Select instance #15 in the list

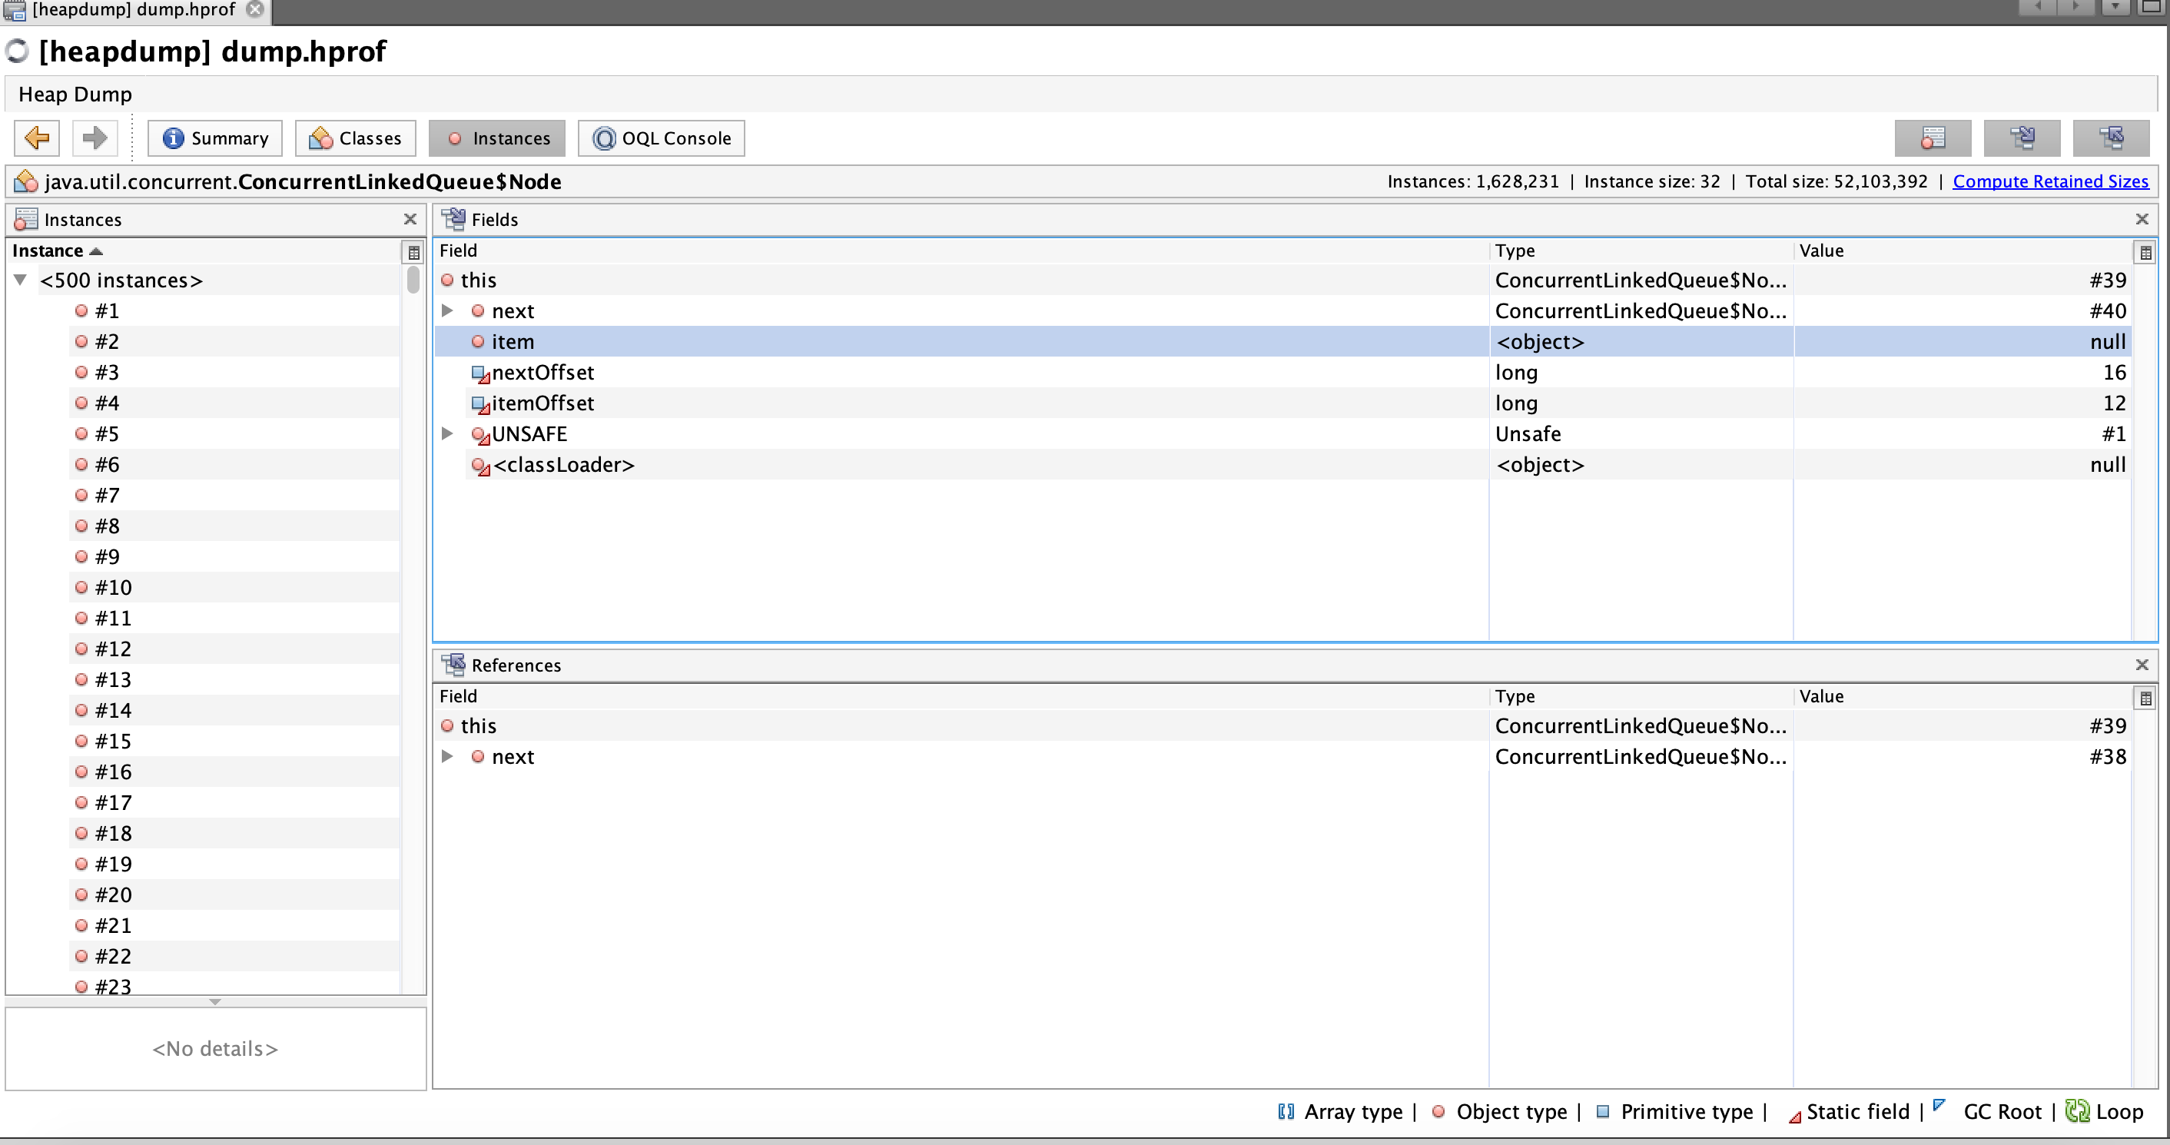pyautogui.click(x=234, y=742)
